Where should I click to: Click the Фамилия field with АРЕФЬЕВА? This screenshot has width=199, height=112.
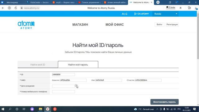click(x=73, y=80)
